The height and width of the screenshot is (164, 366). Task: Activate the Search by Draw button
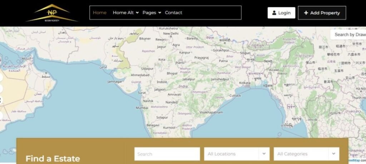point(350,35)
